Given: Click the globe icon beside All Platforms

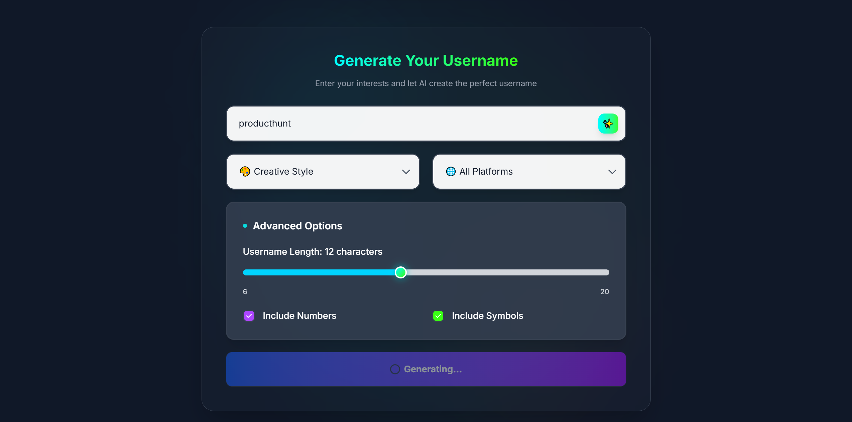Looking at the screenshot, I should pyautogui.click(x=451, y=172).
